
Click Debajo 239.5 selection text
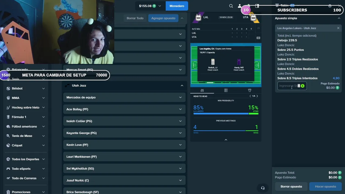pos(287,40)
